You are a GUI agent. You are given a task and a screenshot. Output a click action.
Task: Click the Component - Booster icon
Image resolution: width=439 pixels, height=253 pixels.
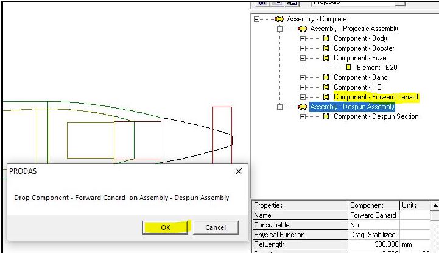coord(326,48)
